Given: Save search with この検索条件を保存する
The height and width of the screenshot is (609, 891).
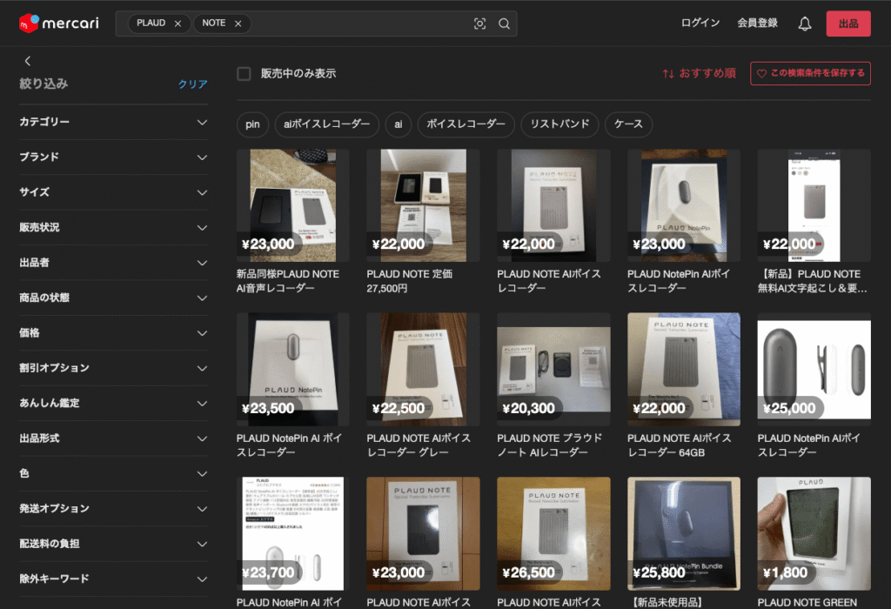Looking at the screenshot, I should pos(810,74).
